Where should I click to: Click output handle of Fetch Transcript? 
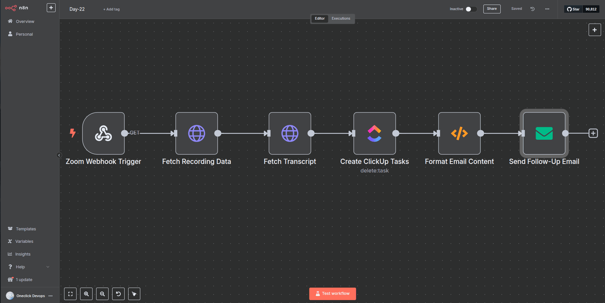(311, 133)
